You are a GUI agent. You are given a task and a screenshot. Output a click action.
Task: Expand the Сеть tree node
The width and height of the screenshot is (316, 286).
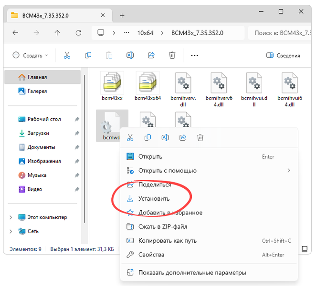pos(11,232)
